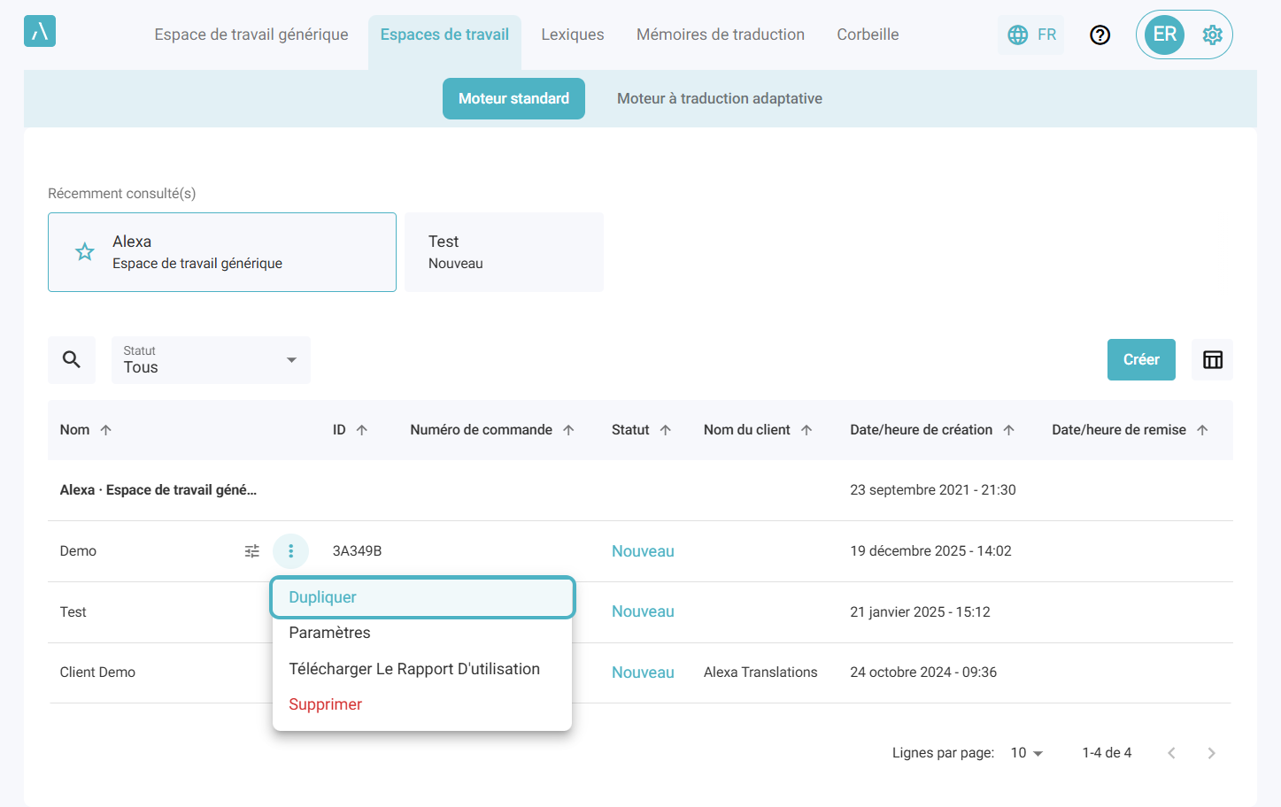
Task: Star the Alexa recent workspace
Action: click(x=85, y=252)
